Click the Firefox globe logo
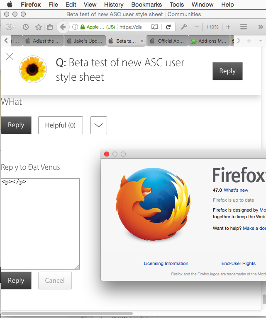Screen dimensions: 266x318 (x=153, y=204)
